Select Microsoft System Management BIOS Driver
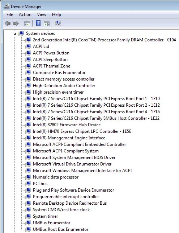Image resolution: width=179 pixels, height=233 pixels. [x=74, y=158]
